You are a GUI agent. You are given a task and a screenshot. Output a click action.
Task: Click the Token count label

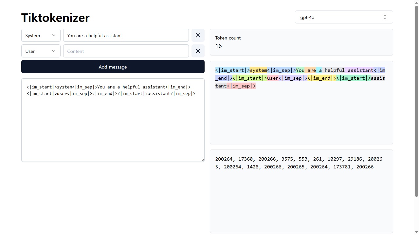(228, 38)
